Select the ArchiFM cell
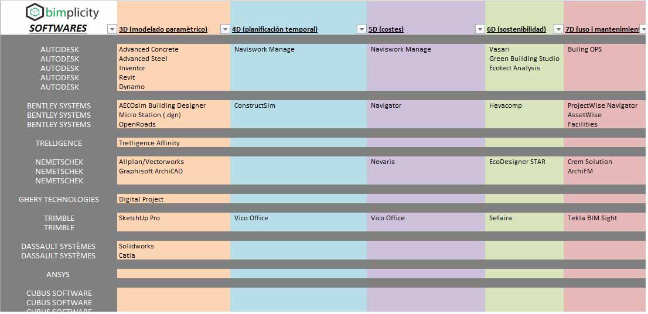Screen dimensions: 648x314 [580, 171]
